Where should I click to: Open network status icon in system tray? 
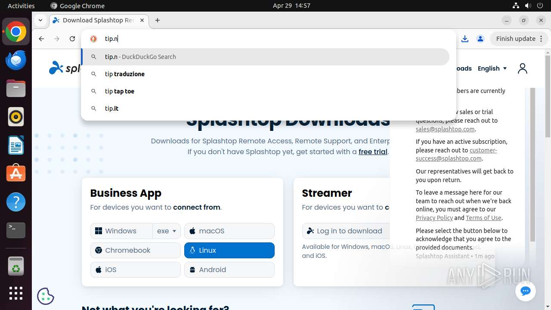click(x=516, y=6)
